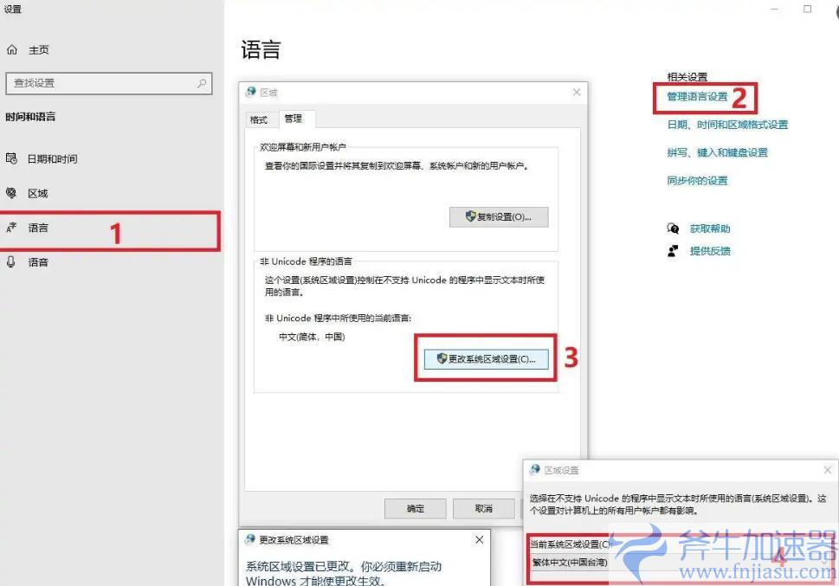The image size is (839, 586).
Task: Switch to the Formats (格式) tab
Action: [259, 119]
